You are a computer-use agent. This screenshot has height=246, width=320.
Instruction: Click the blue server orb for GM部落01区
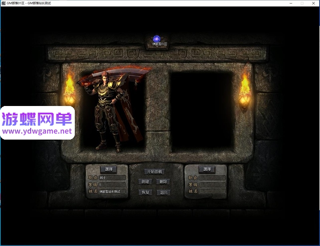[156, 39]
